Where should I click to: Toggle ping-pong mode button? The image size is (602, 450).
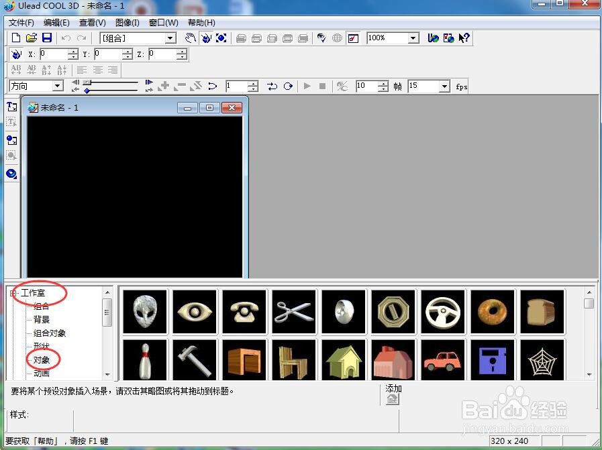tap(272, 86)
